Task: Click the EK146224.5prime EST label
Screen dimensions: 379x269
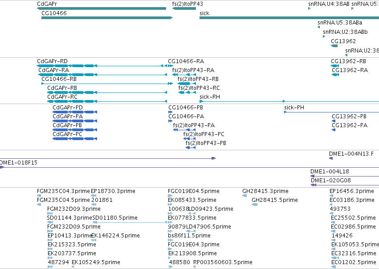Action: point(115,236)
